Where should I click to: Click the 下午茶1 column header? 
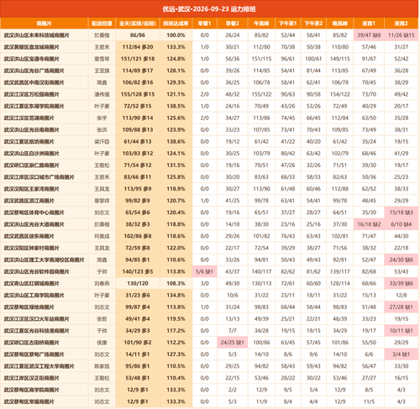288,24
